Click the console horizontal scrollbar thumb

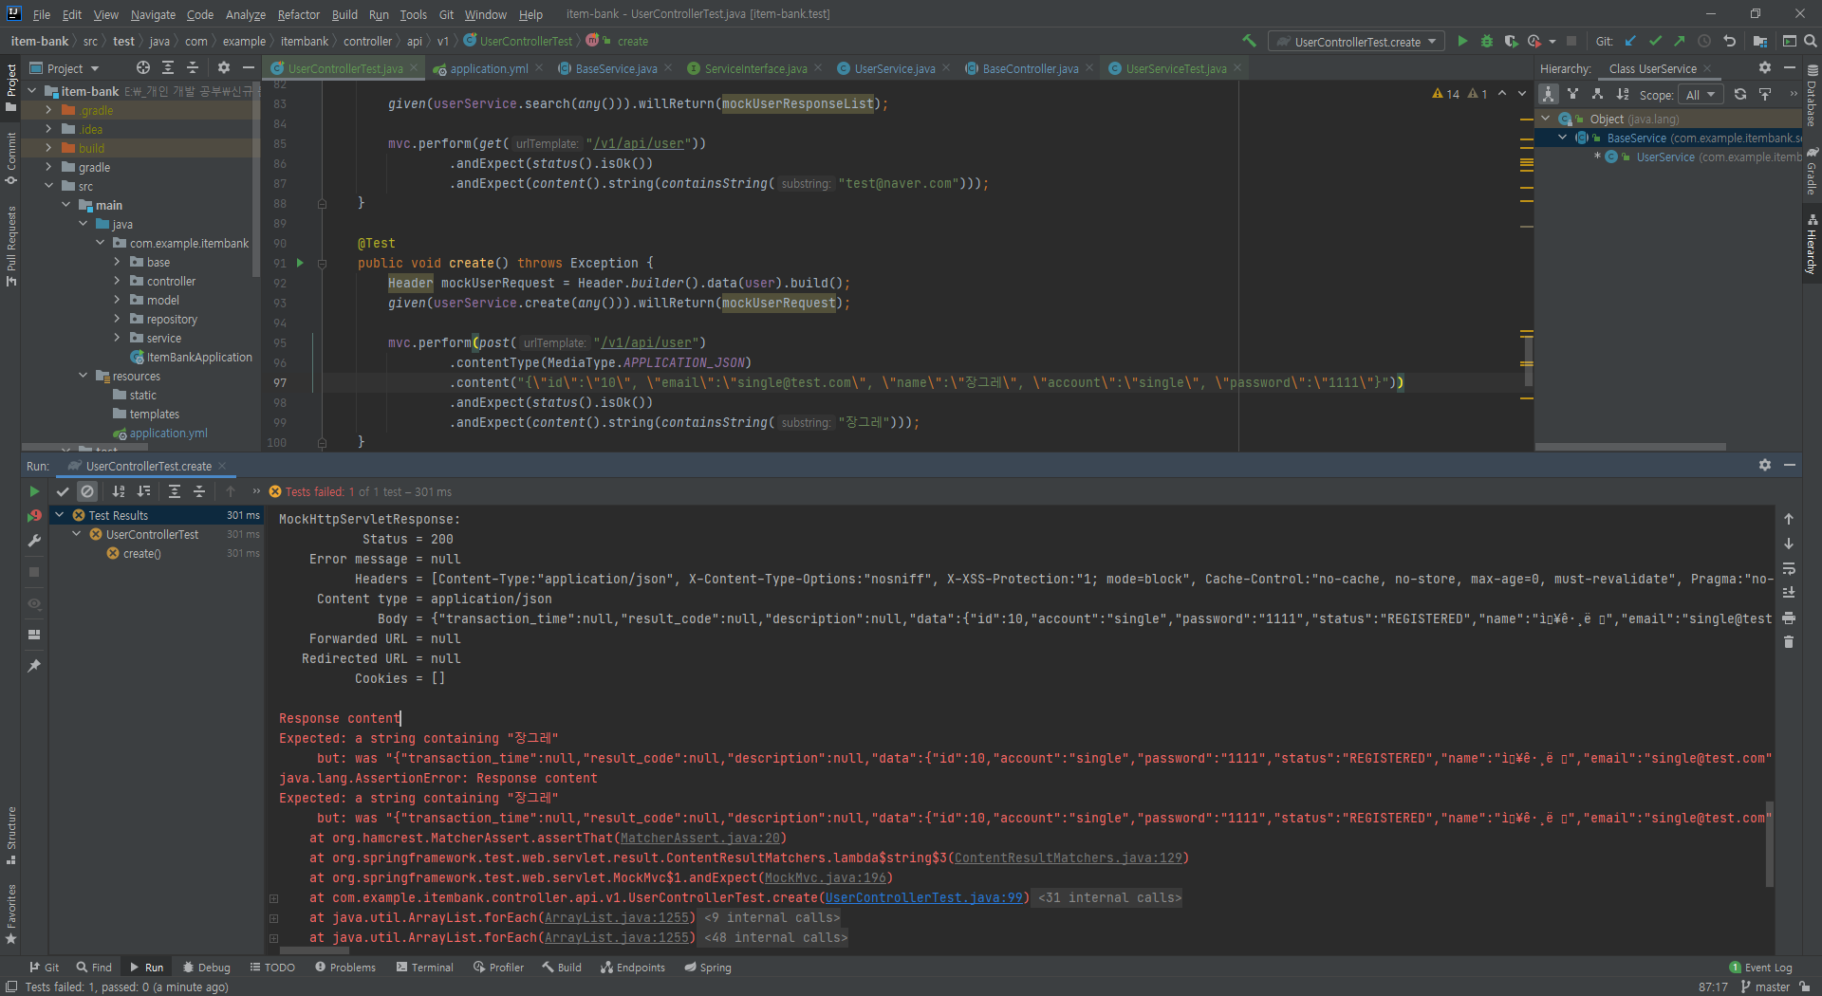[315, 950]
